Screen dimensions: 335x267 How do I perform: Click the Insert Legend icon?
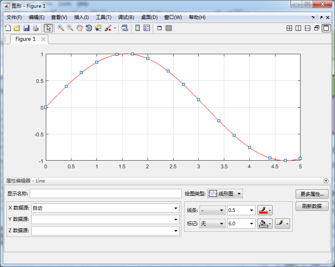[147, 28]
